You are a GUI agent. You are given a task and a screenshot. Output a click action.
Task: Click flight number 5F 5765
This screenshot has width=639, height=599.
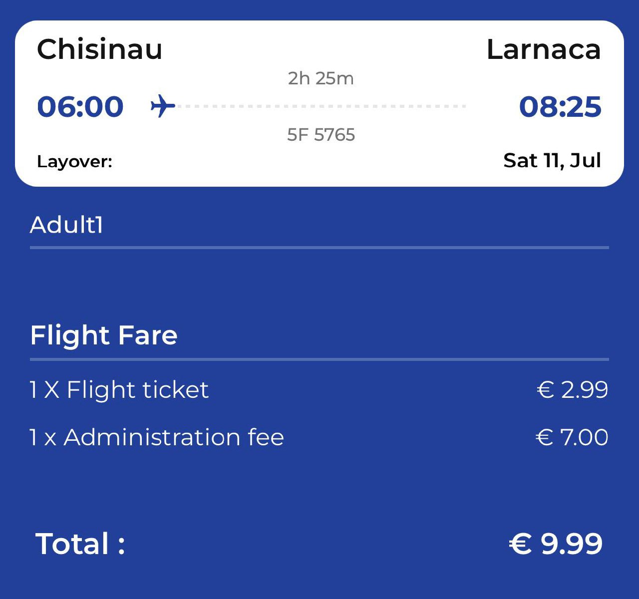pos(320,135)
